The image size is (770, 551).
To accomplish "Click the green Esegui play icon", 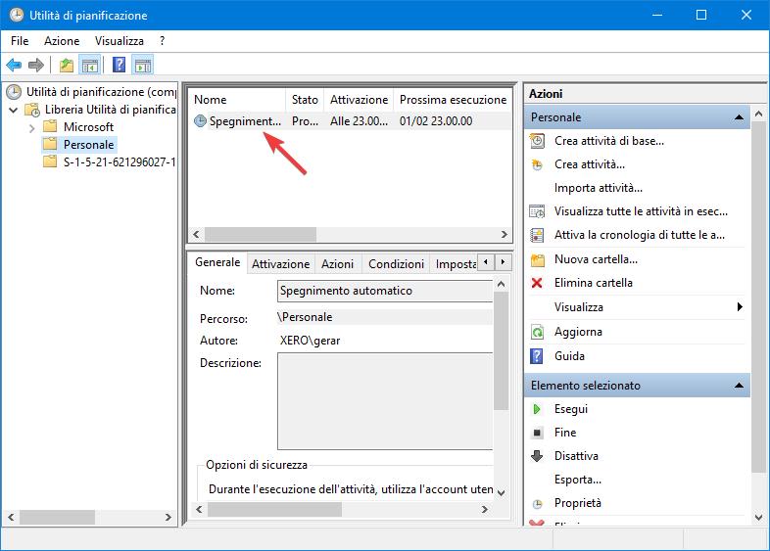I will [537, 409].
